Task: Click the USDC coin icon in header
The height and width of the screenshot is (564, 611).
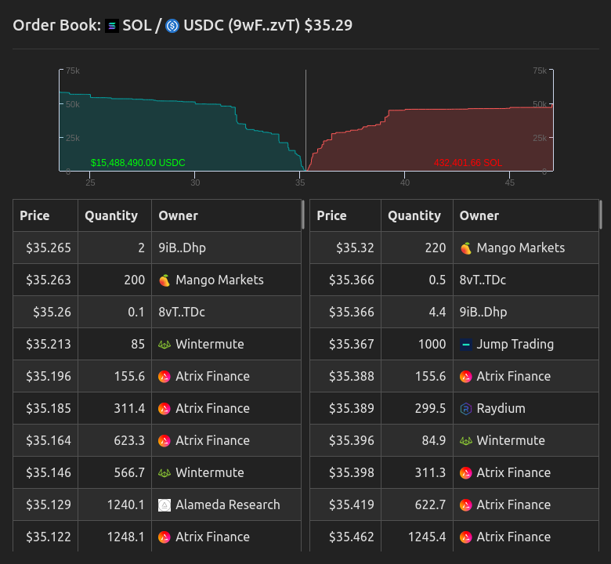Action: click(172, 26)
